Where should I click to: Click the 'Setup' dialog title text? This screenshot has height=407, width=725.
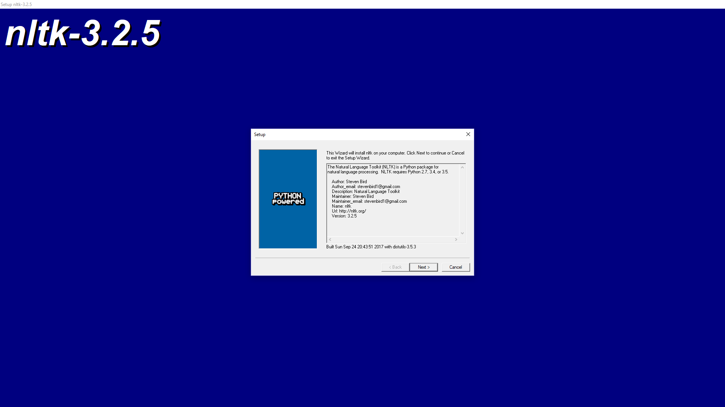[259, 135]
